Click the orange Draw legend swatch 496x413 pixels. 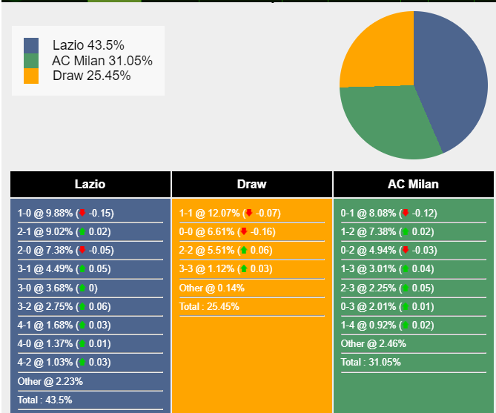coord(31,76)
